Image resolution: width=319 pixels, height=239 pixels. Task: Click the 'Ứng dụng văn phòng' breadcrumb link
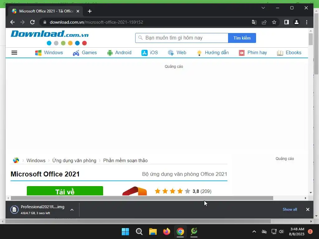coord(74,161)
